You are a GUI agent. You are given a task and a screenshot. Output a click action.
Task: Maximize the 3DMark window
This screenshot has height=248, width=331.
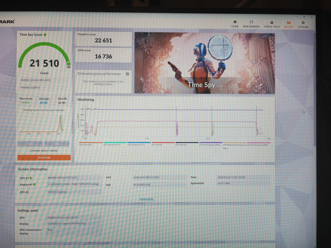pos(304,17)
